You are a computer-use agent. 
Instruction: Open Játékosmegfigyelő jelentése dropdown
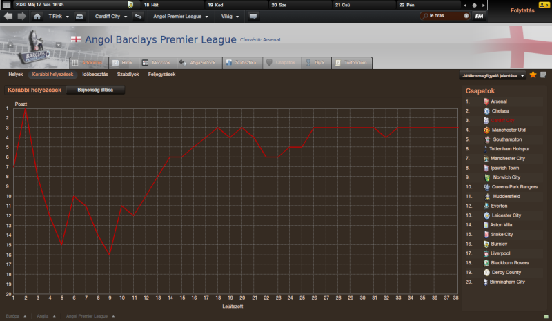[x=491, y=75]
